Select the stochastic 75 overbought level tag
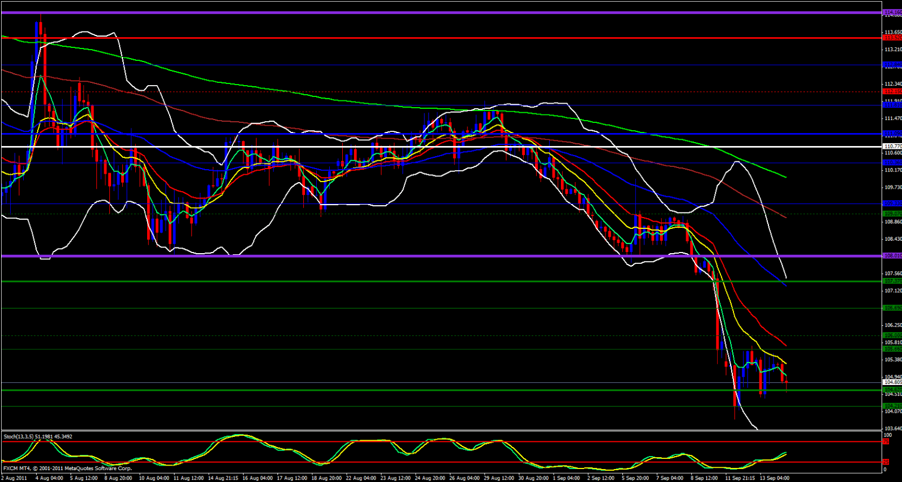 tap(886, 441)
